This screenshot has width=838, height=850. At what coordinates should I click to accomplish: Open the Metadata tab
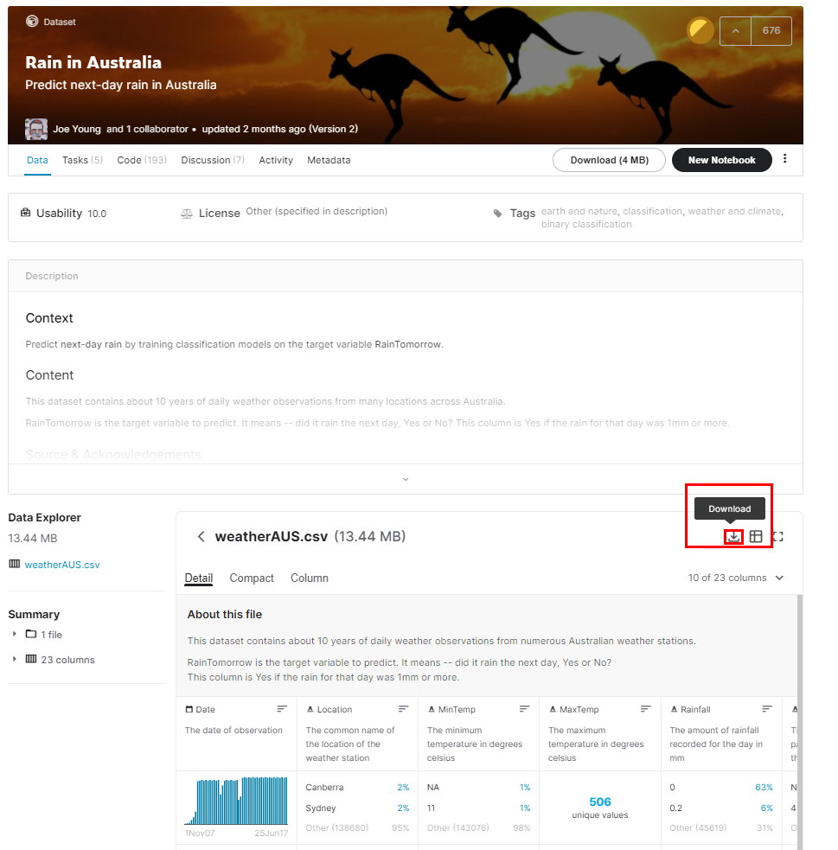(329, 160)
